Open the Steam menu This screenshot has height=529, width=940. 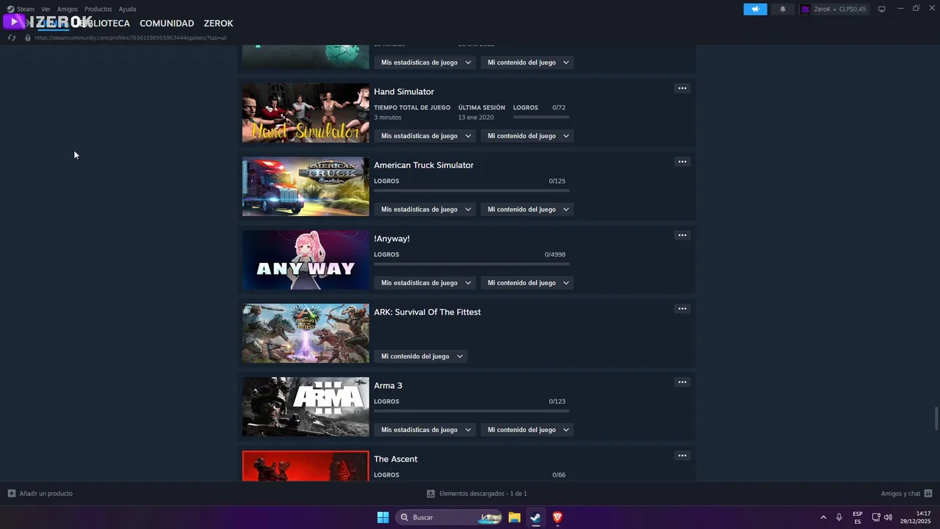[26, 9]
